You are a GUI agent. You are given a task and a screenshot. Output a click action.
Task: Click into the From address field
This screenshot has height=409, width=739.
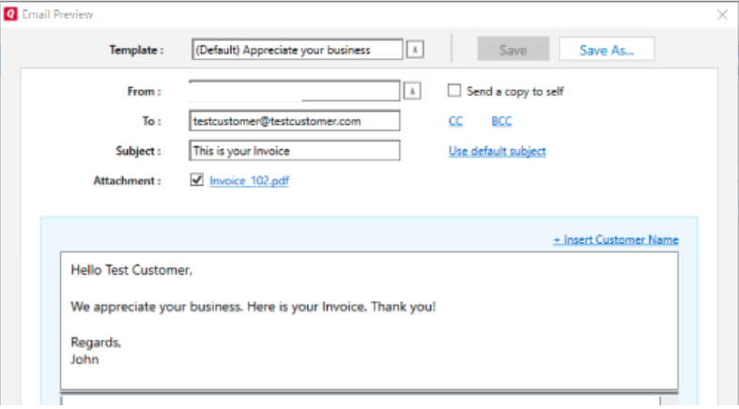[x=295, y=91]
